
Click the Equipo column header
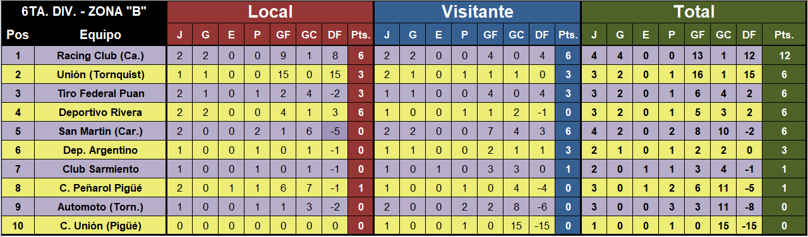tap(100, 35)
